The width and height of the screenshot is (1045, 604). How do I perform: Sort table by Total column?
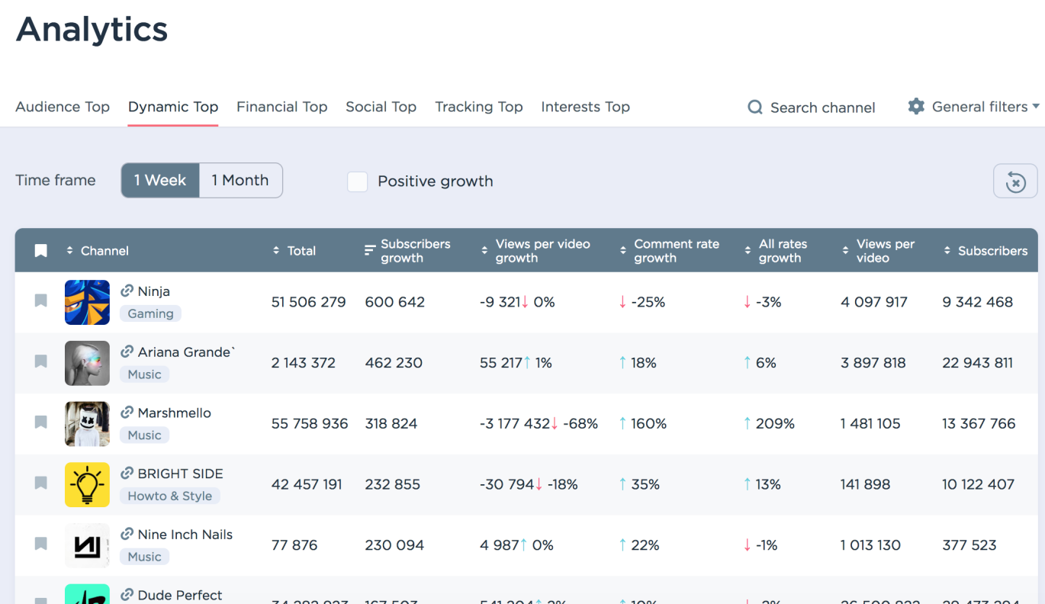(294, 251)
